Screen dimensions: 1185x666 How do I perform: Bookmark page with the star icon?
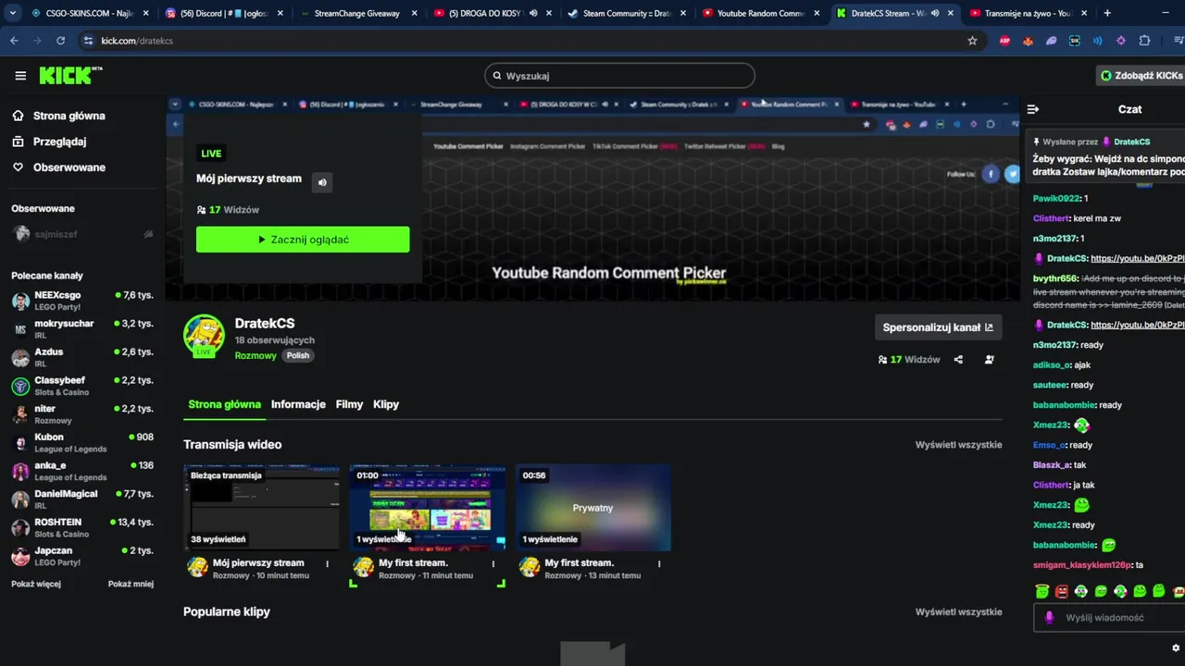[x=972, y=41]
